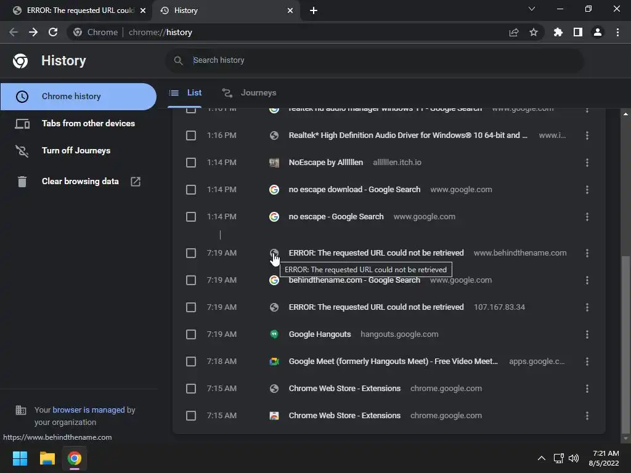Open actions menu for behindthename.com error entry
The height and width of the screenshot is (473, 631).
(587, 253)
